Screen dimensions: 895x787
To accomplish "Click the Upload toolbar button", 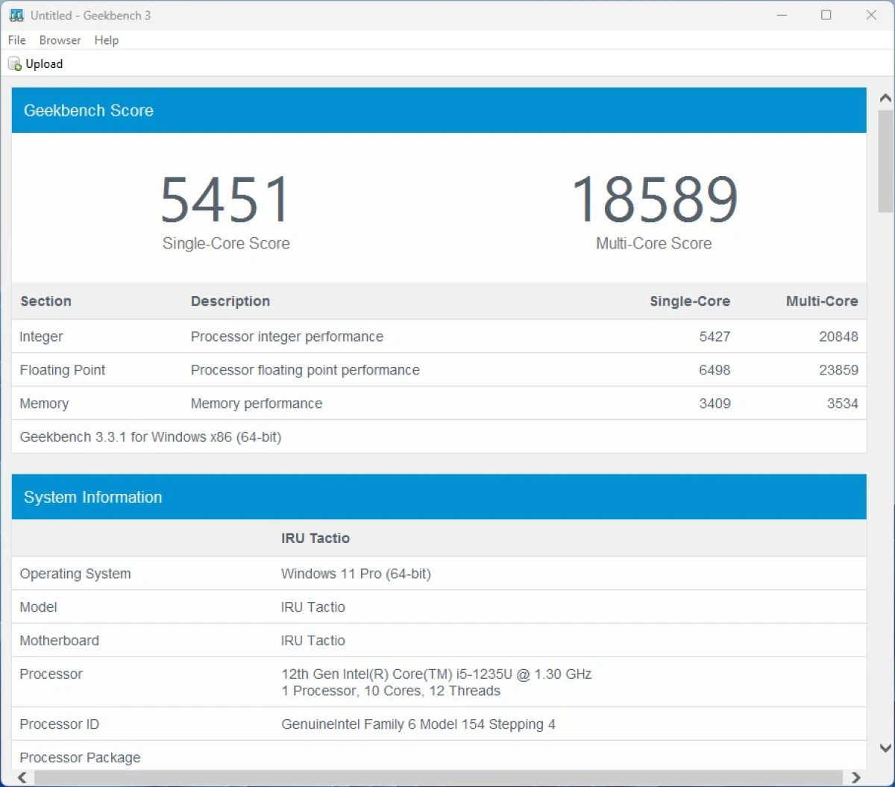I will (36, 64).
